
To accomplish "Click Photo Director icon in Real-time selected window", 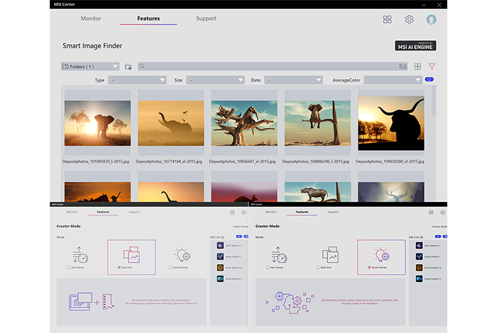I will [x=220, y=267].
